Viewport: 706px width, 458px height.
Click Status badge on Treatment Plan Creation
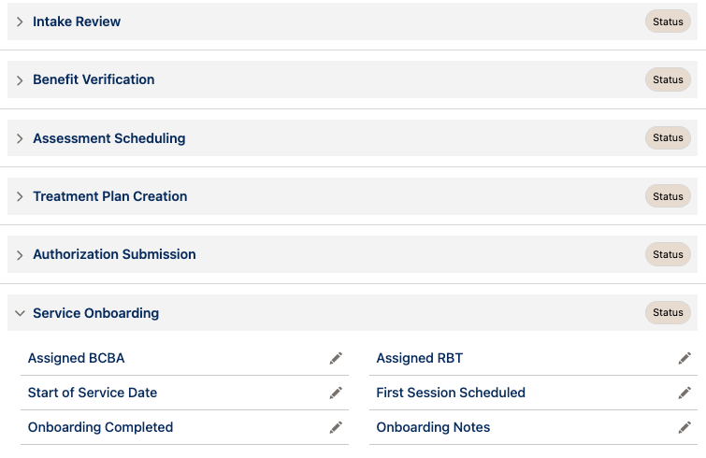[x=668, y=196]
